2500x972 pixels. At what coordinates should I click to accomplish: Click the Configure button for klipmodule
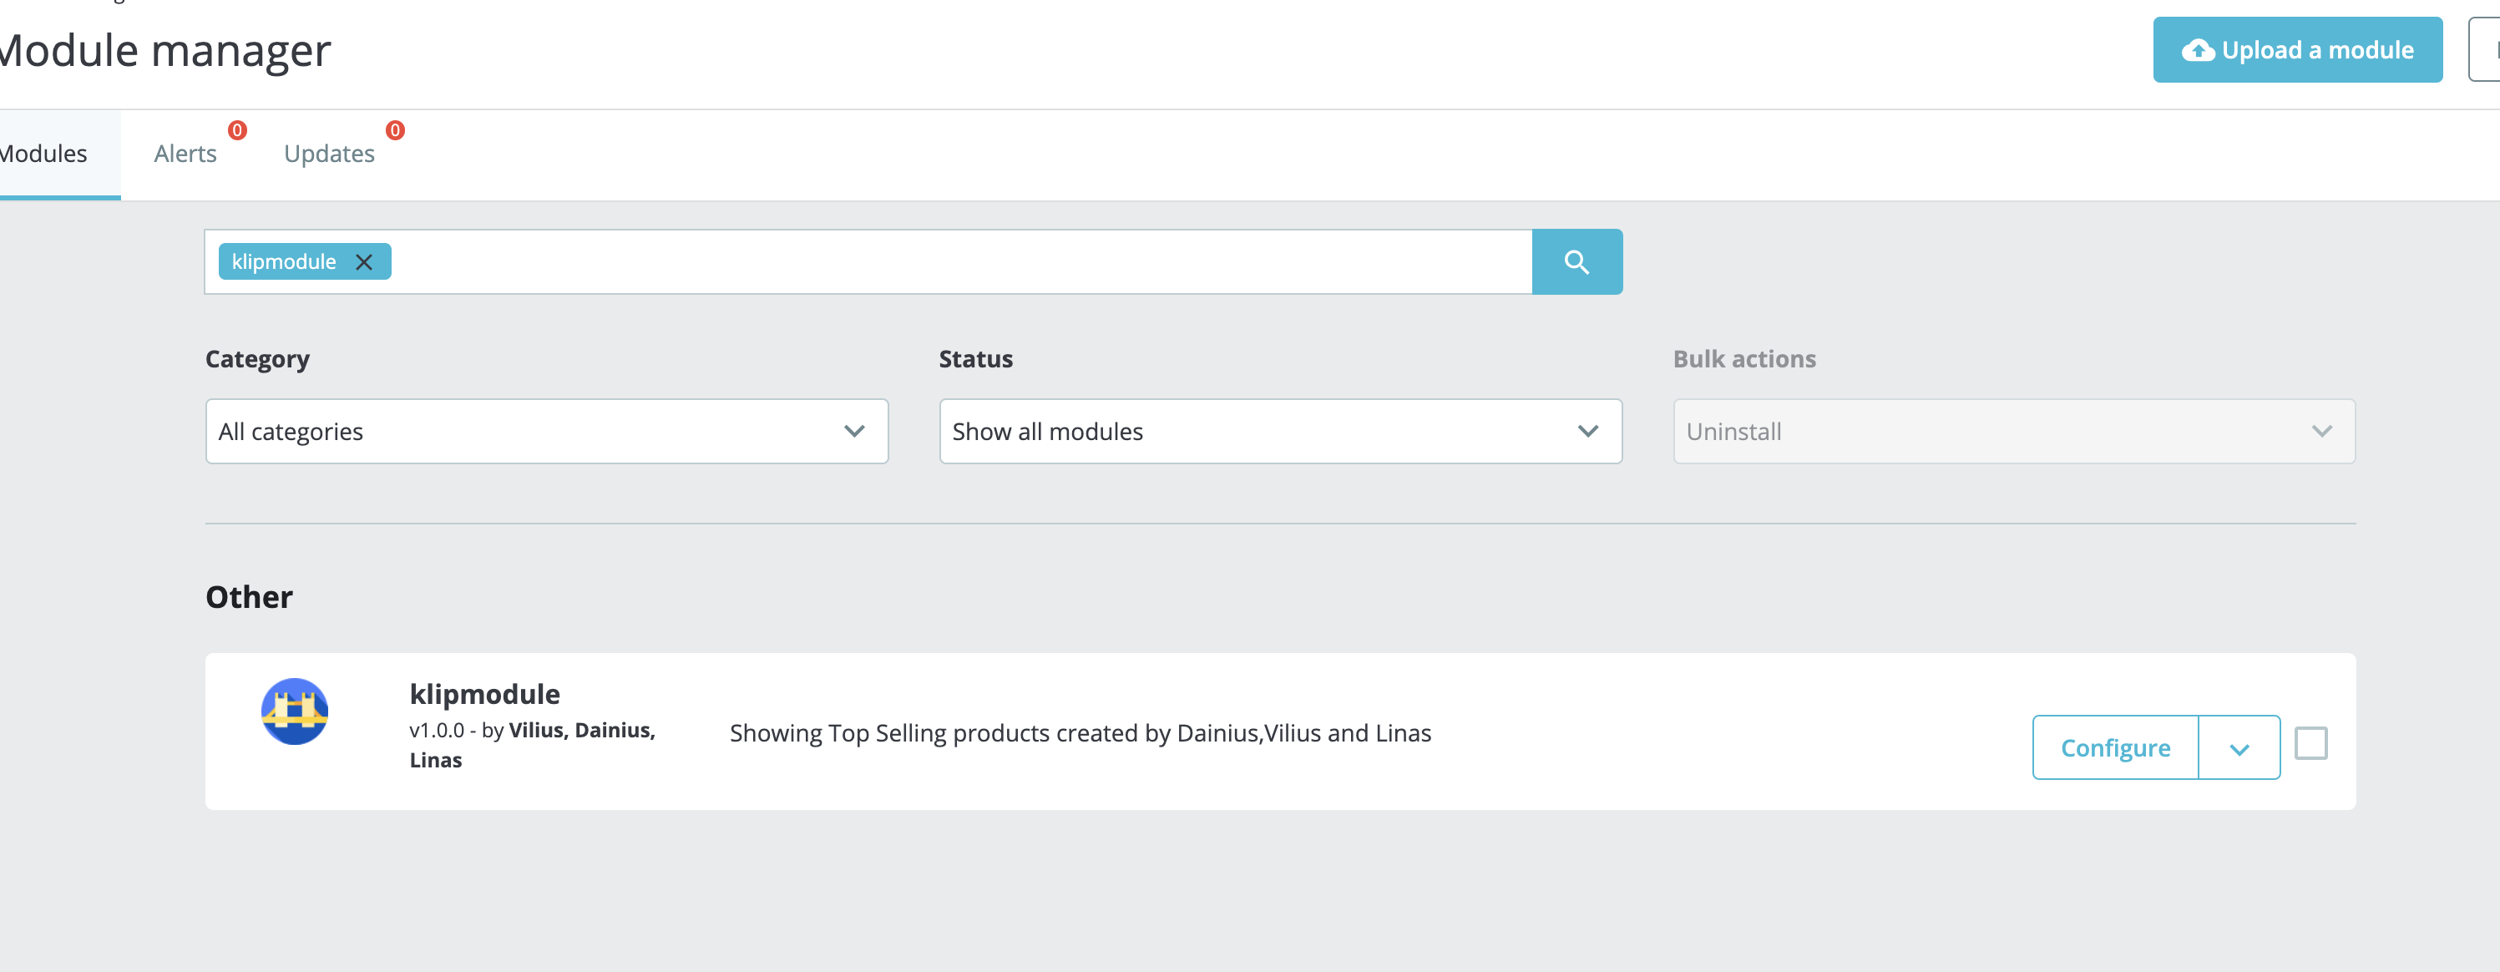(x=2115, y=747)
